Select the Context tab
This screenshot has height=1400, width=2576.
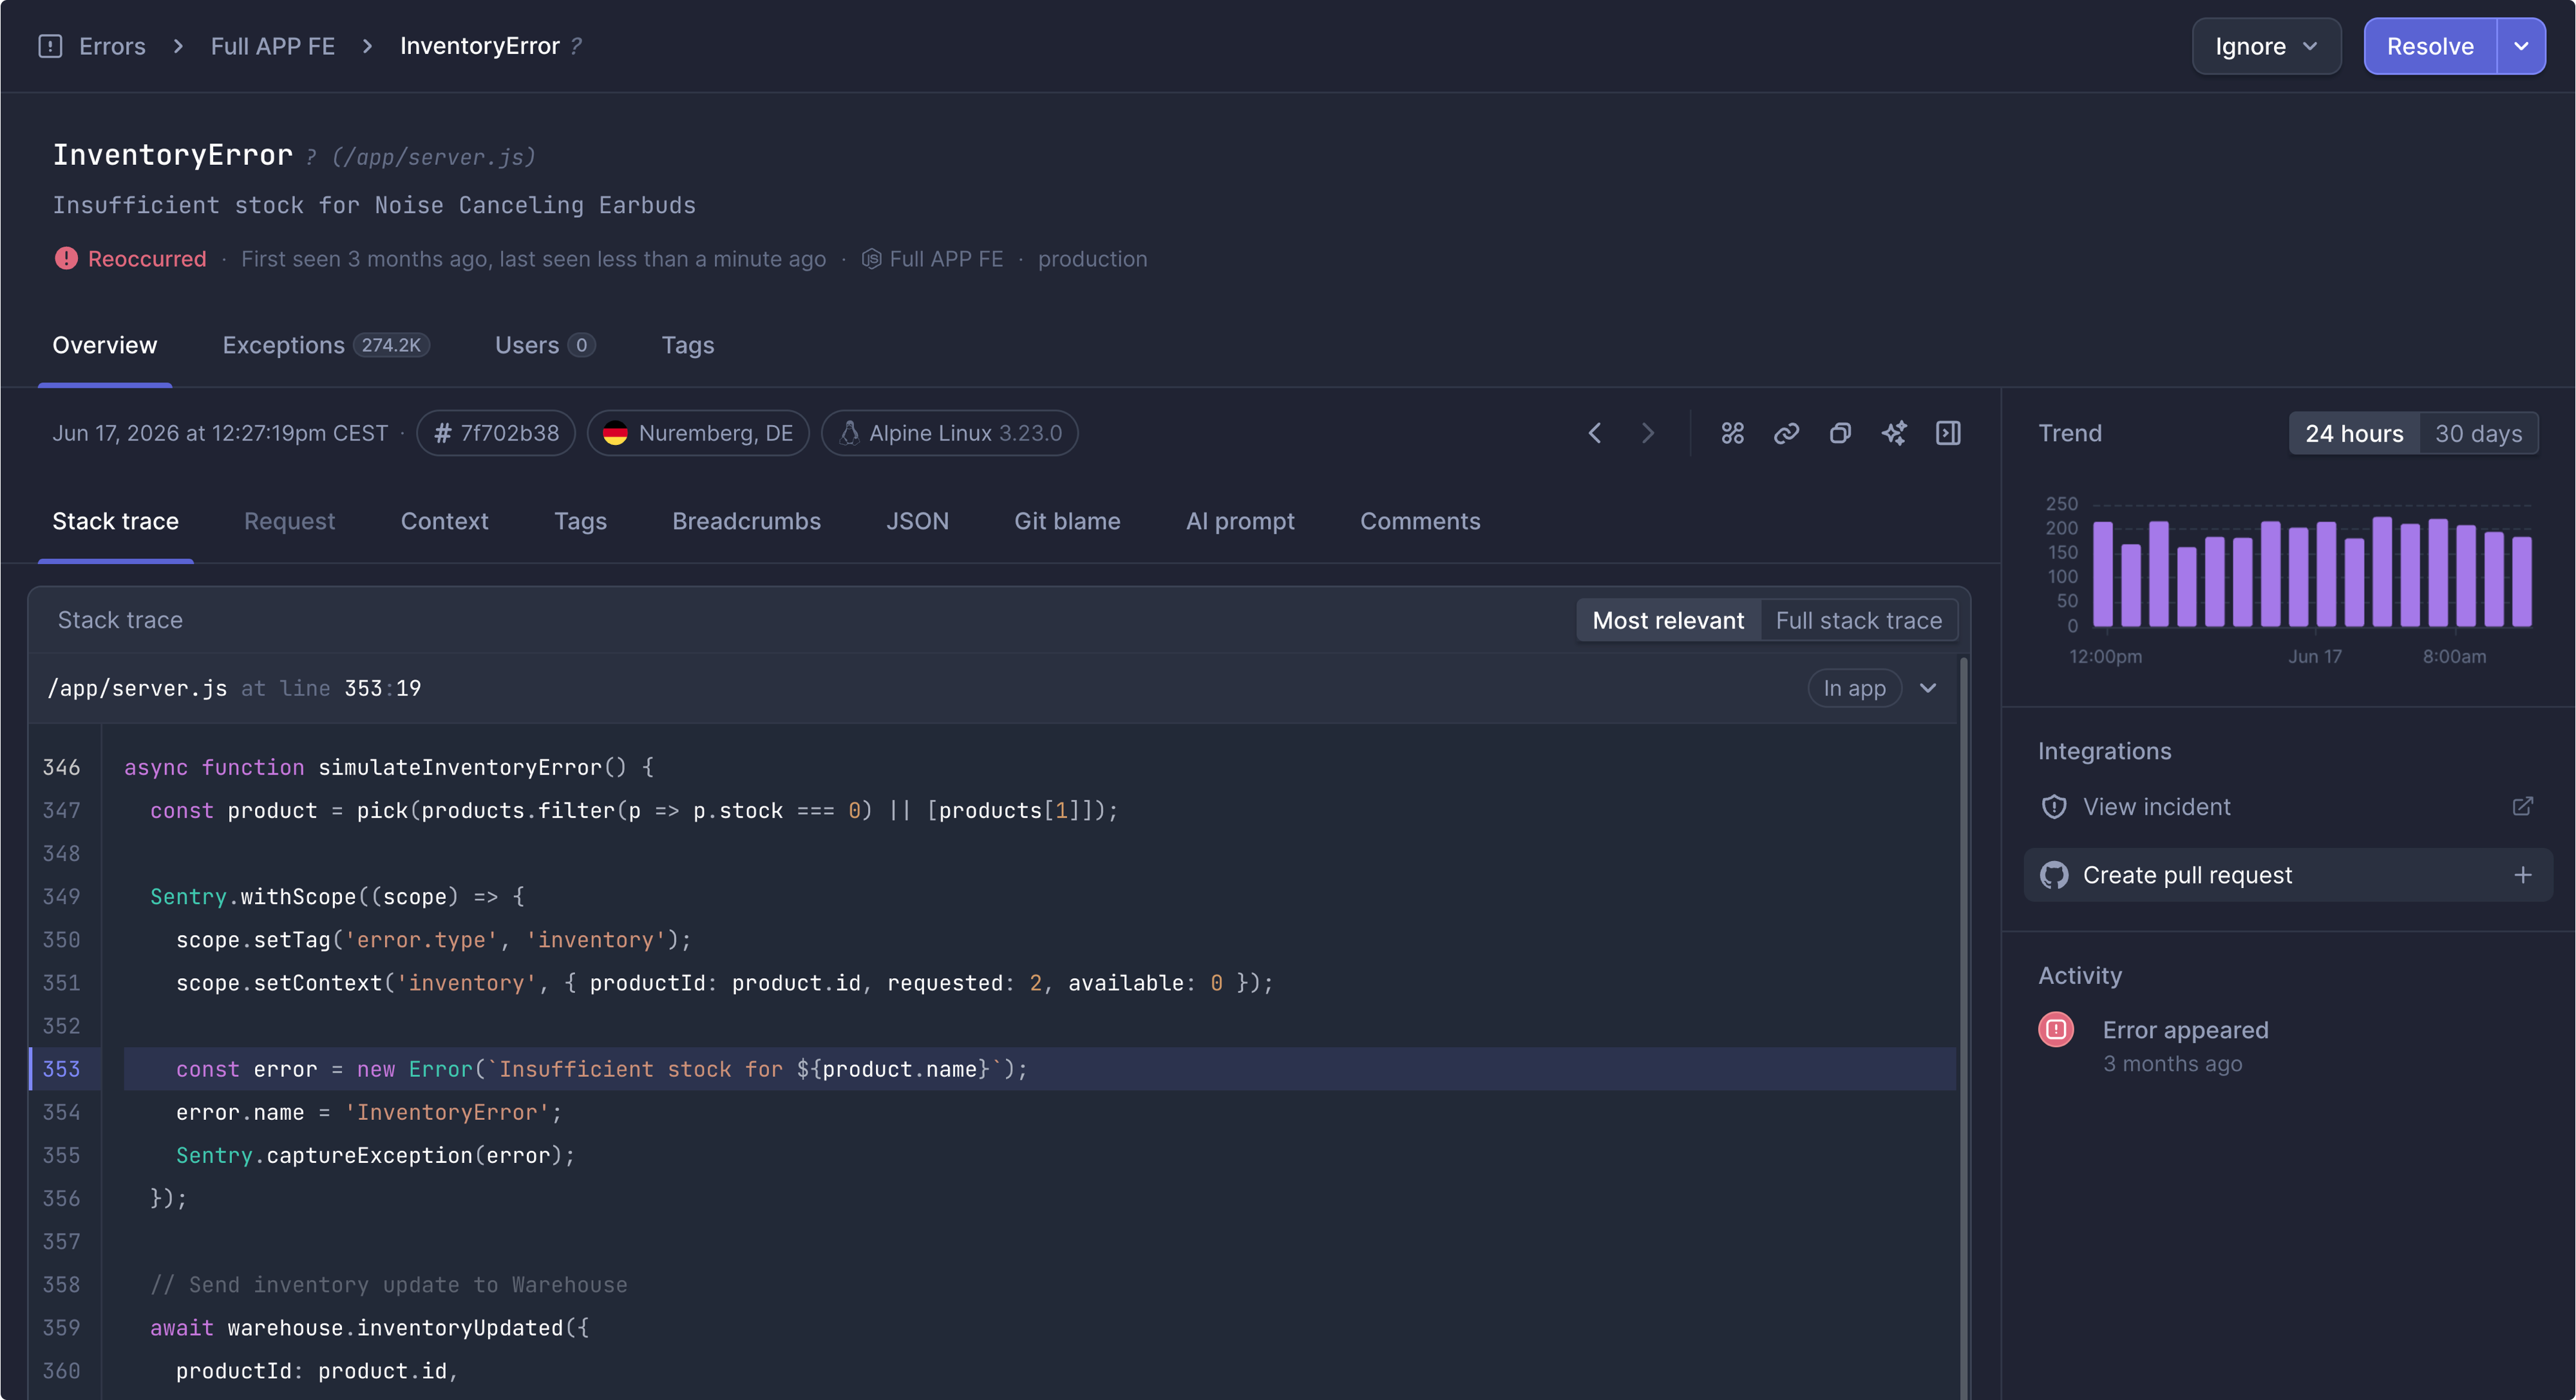(x=444, y=521)
